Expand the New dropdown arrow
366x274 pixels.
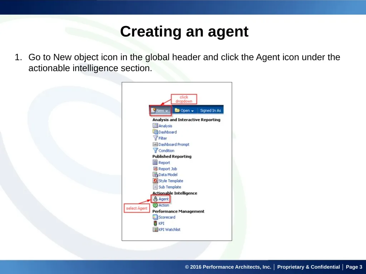click(167, 111)
